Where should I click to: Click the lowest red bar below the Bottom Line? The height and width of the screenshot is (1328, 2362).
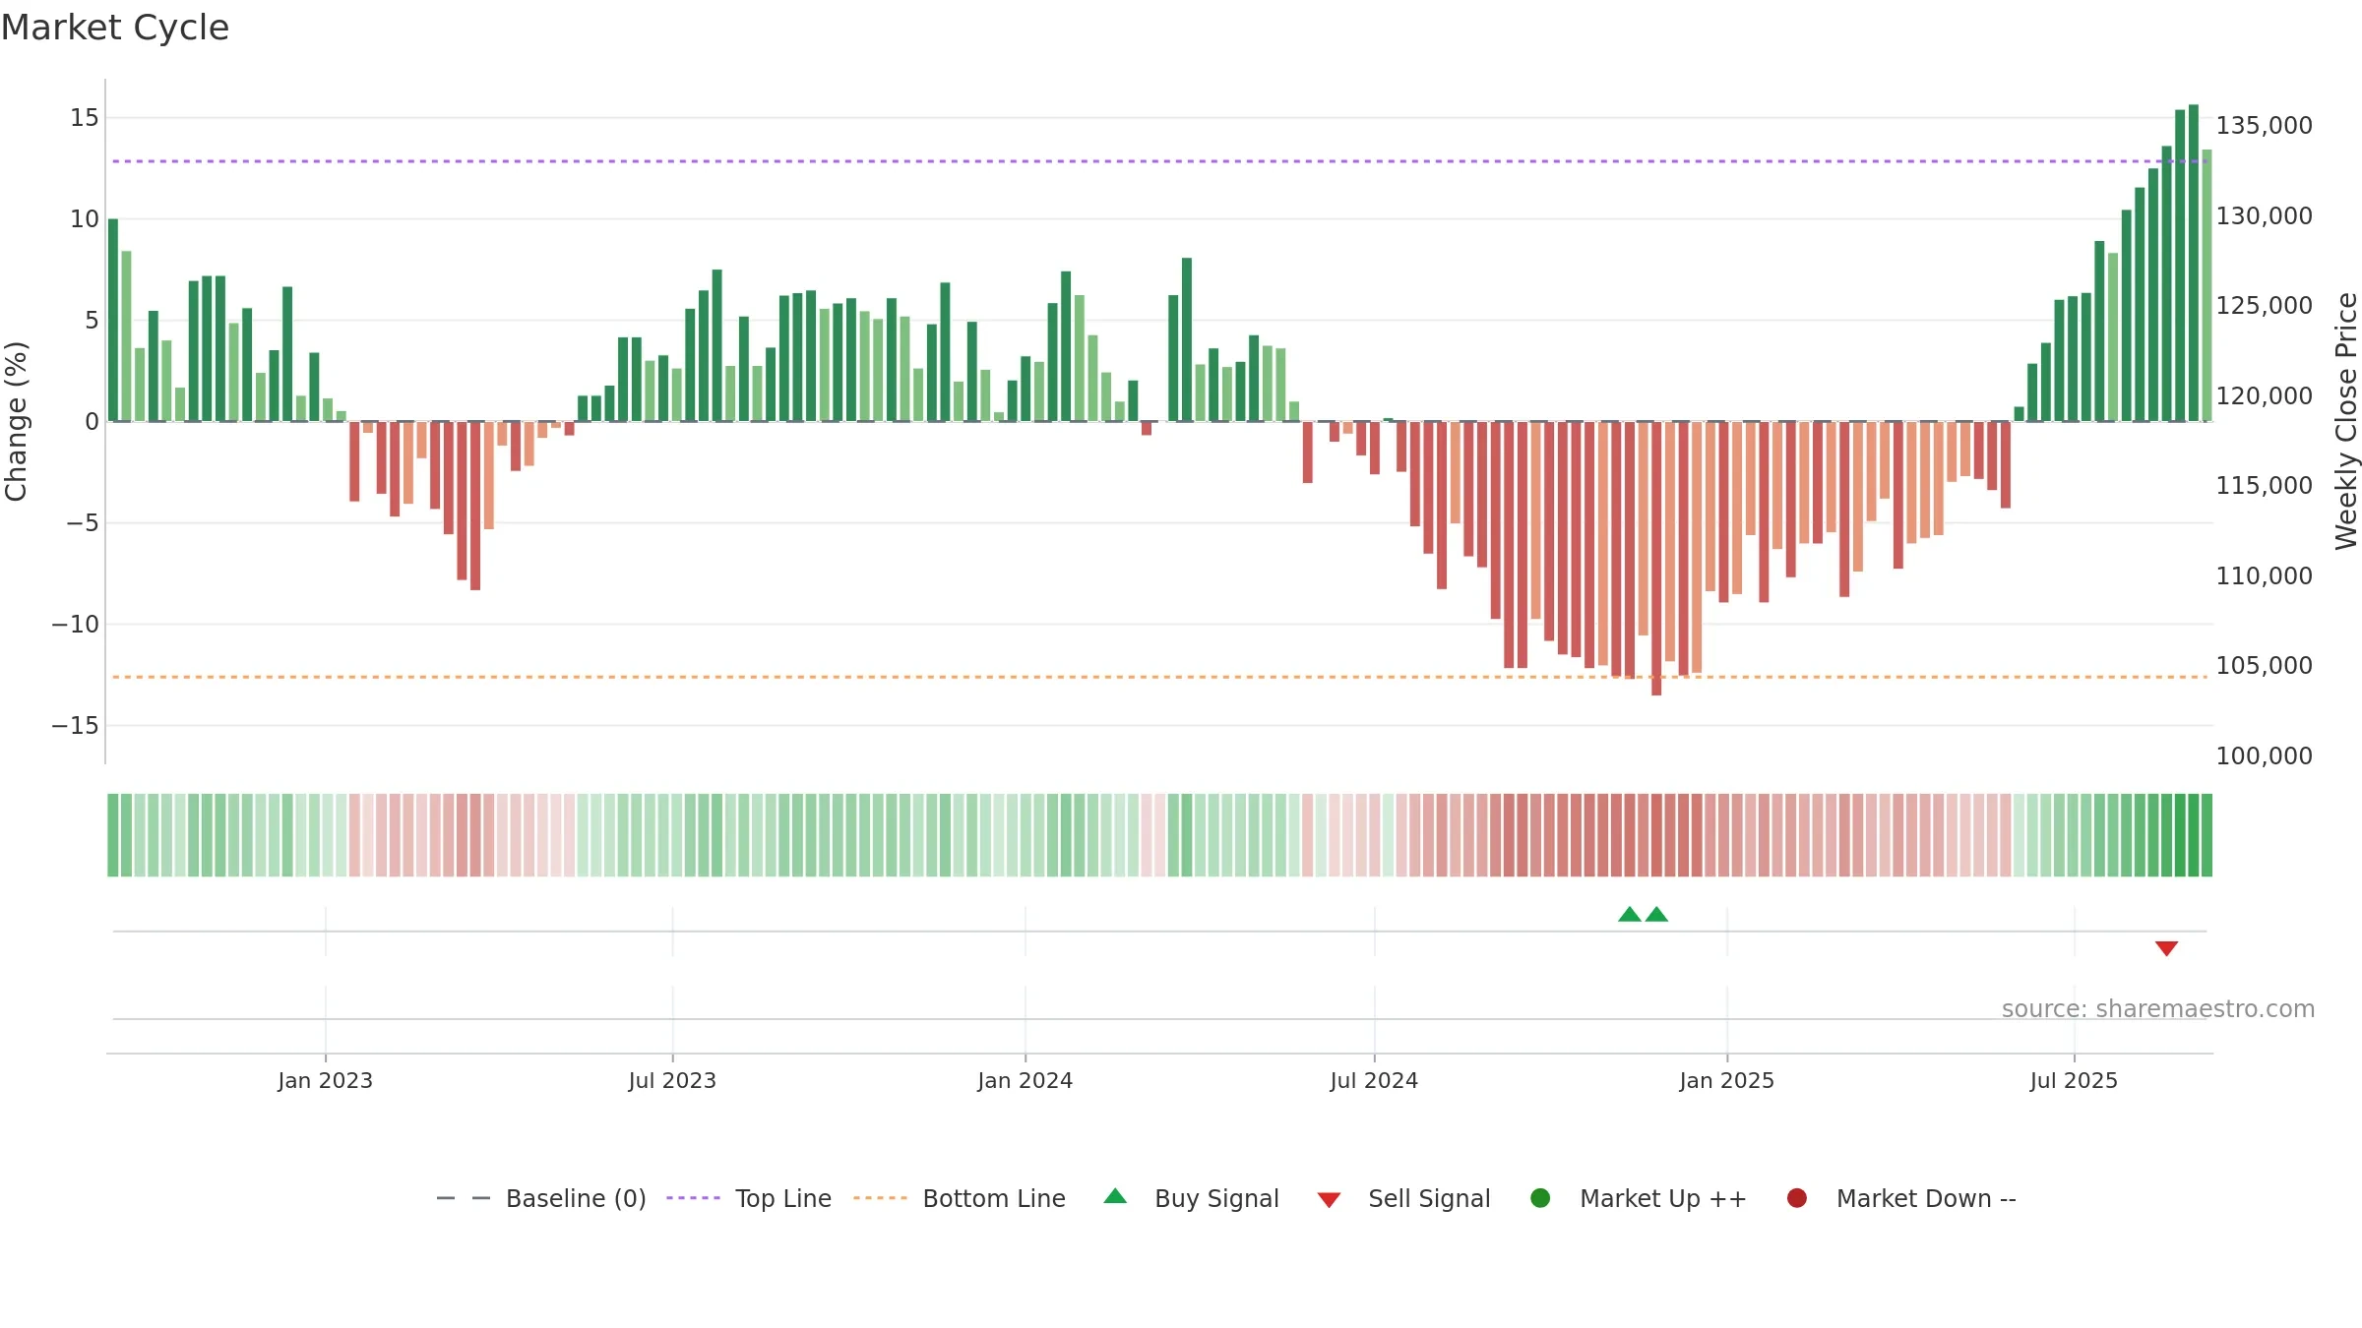(x=1656, y=559)
